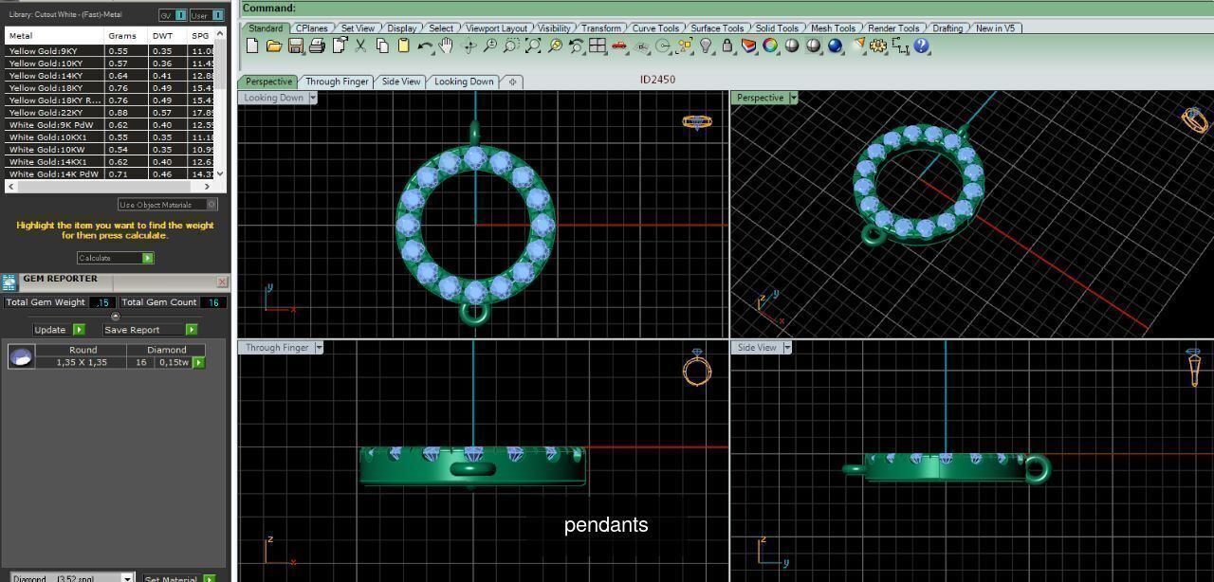Click the color wheel icon
The width and height of the screenshot is (1214, 582).
click(x=770, y=45)
